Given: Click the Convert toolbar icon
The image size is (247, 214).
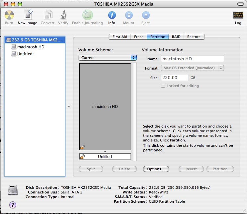Looking at the screenshot, I should [48, 15].
